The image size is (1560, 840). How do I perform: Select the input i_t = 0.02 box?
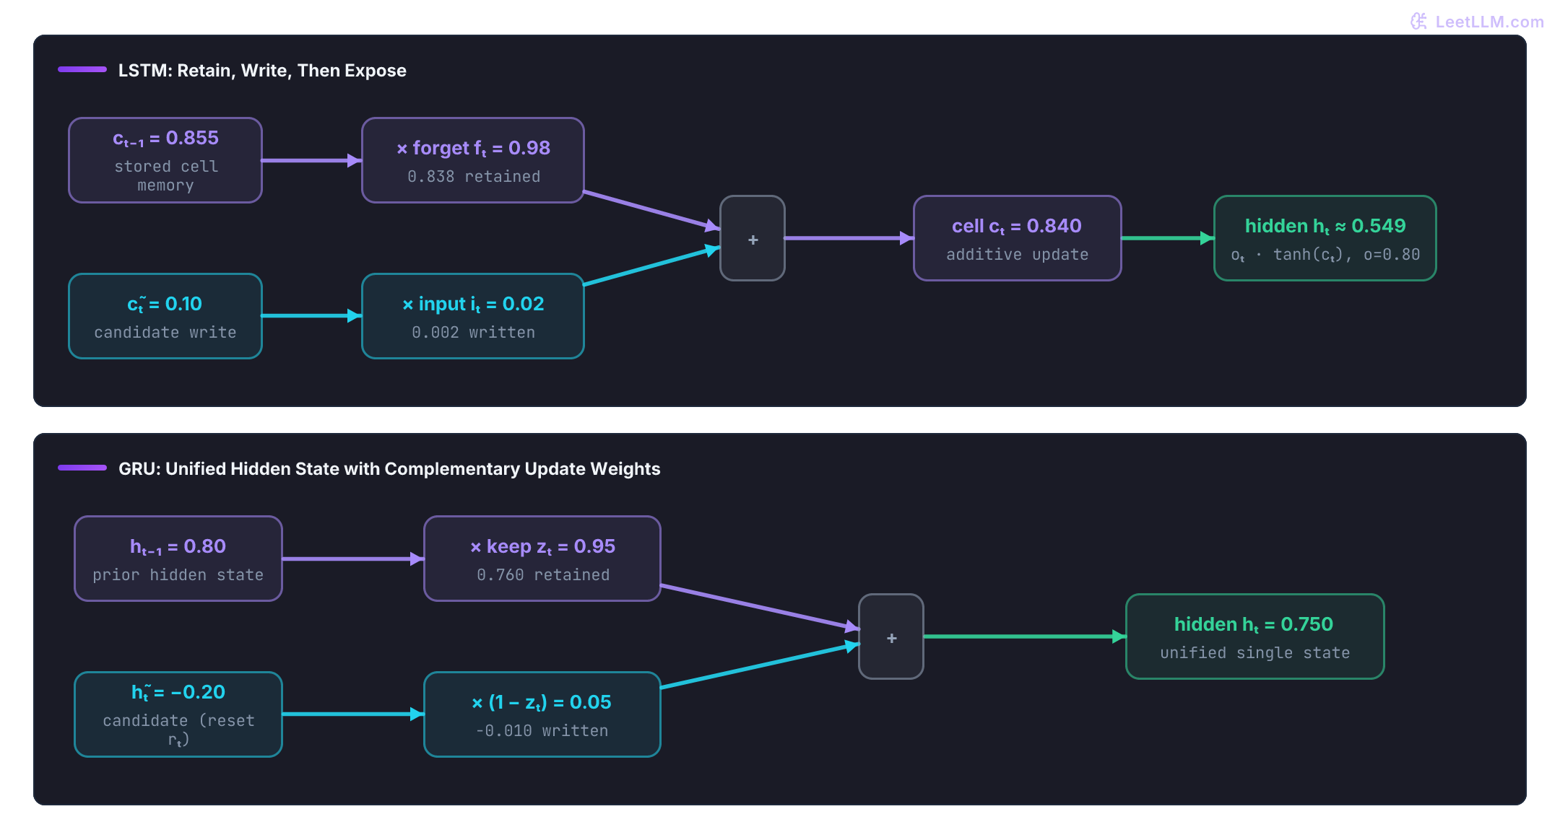[x=473, y=316]
